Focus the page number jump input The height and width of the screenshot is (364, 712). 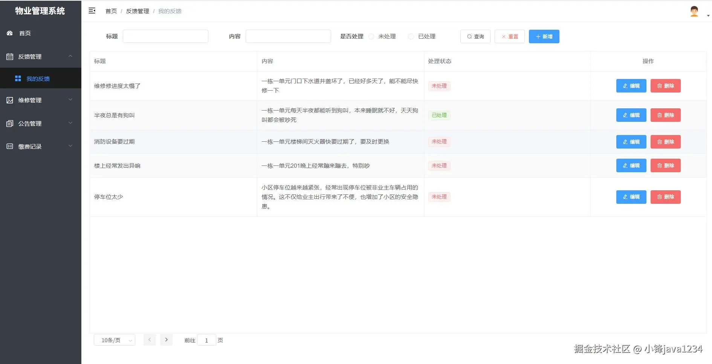206,340
